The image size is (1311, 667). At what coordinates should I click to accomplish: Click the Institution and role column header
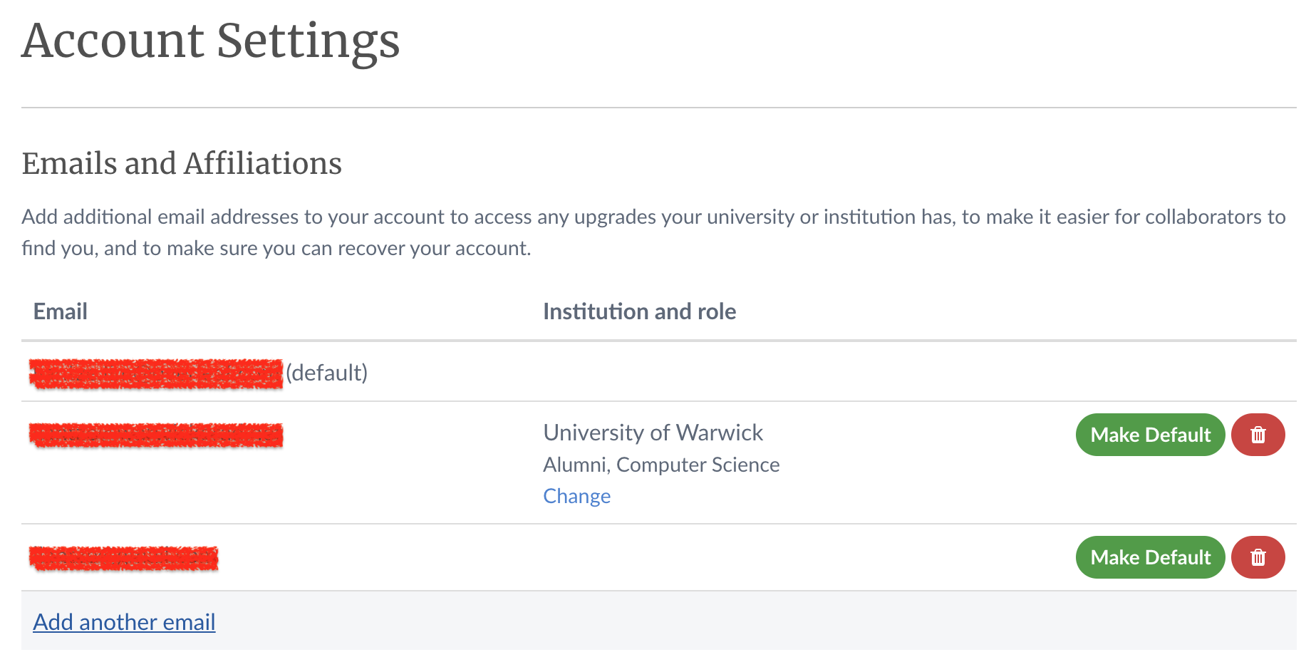[639, 311]
